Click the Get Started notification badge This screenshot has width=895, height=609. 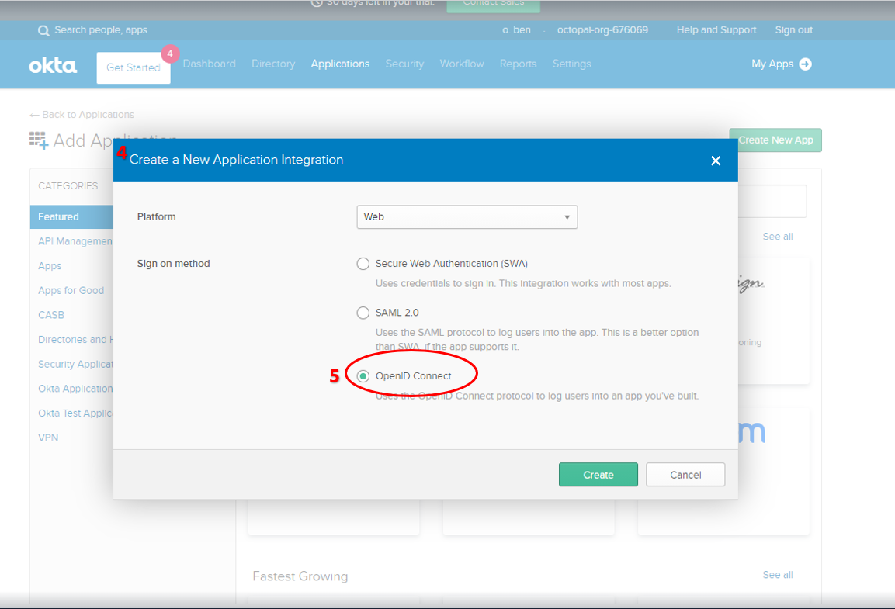[x=170, y=54]
